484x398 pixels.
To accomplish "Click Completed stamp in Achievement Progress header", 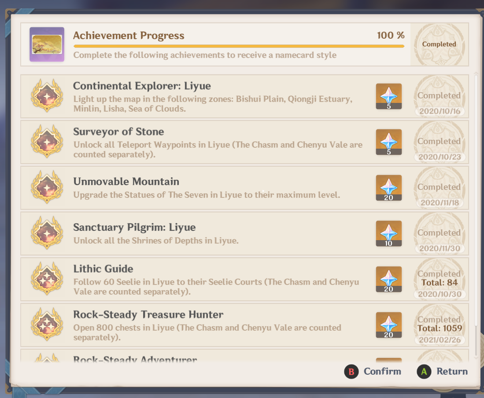I will tap(439, 44).
